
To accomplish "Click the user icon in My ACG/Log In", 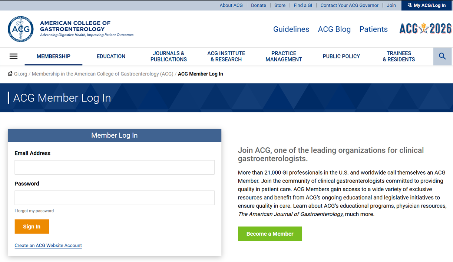I will [410, 5].
